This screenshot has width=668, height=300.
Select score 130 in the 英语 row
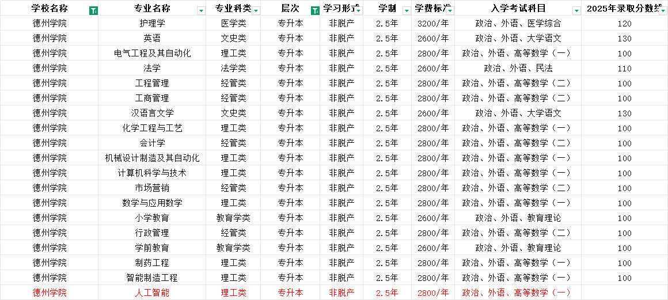tap(625, 39)
